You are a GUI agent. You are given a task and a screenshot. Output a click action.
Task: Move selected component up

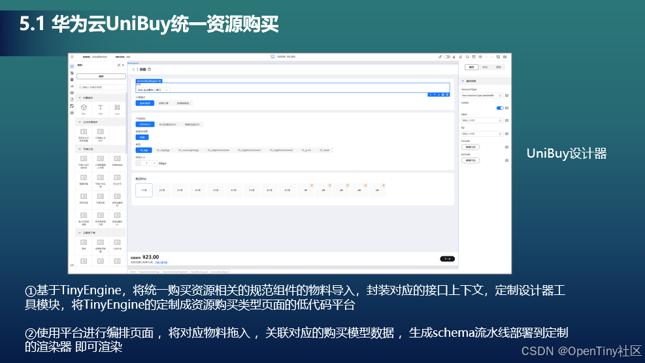pos(435,95)
